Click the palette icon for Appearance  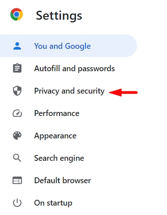[17, 136]
